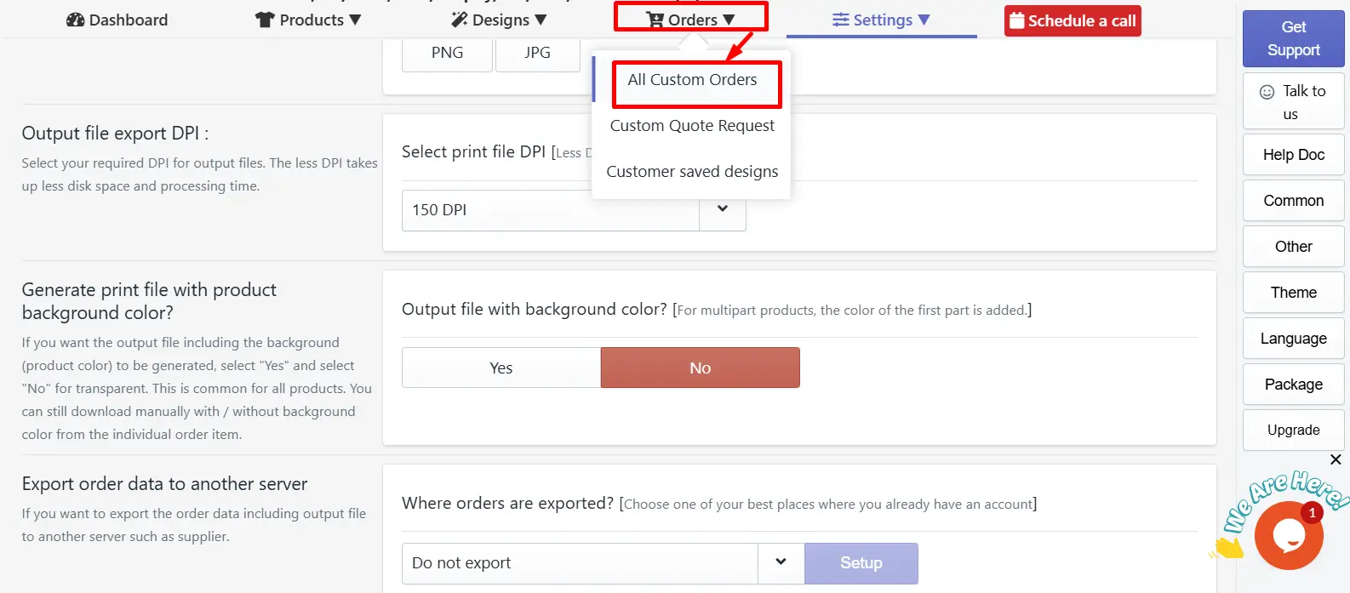
Task: Click the calendar icon in Schedule a call
Action: (x=1016, y=20)
